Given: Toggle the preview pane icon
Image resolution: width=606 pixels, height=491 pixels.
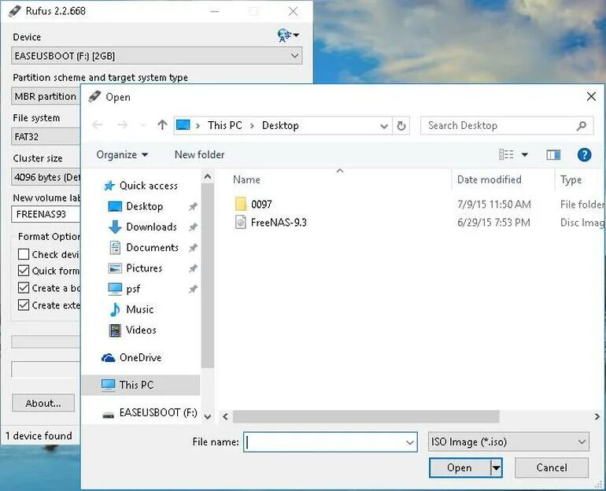Looking at the screenshot, I should (x=553, y=155).
